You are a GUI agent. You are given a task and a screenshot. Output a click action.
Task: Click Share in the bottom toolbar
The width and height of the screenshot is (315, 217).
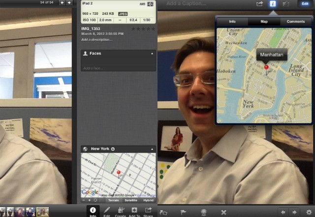coord(148,212)
